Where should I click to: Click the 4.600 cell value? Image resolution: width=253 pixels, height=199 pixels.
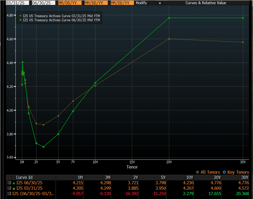pyautogui.click(x=216, y=188)
